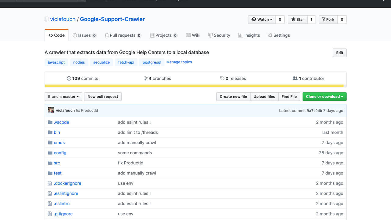Click the Find File button

(289, 97)
